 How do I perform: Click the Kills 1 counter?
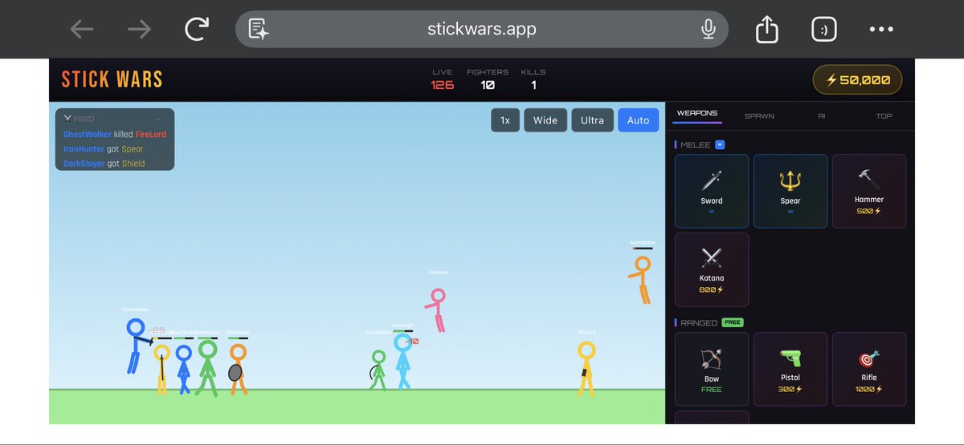pos(533,79)
